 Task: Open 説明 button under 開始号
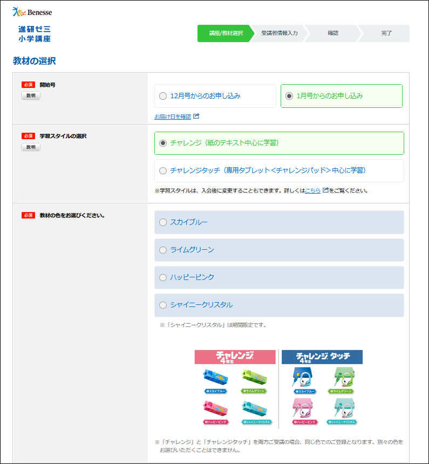click(x=31, y=95)
